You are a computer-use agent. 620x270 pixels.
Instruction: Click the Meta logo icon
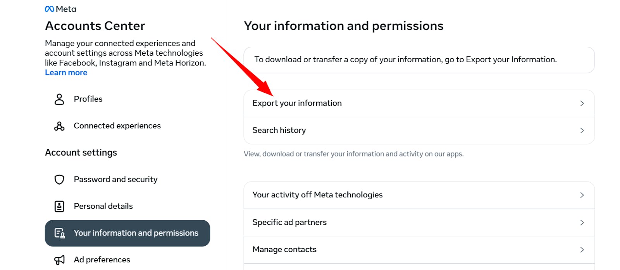click(50, 9)
